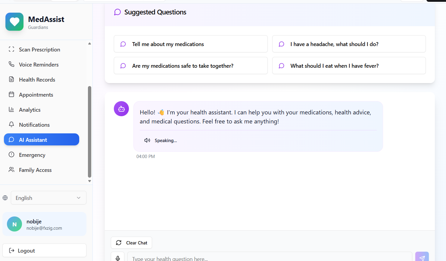Click the health question input field
Screen dimensions: 446x261
269,258
